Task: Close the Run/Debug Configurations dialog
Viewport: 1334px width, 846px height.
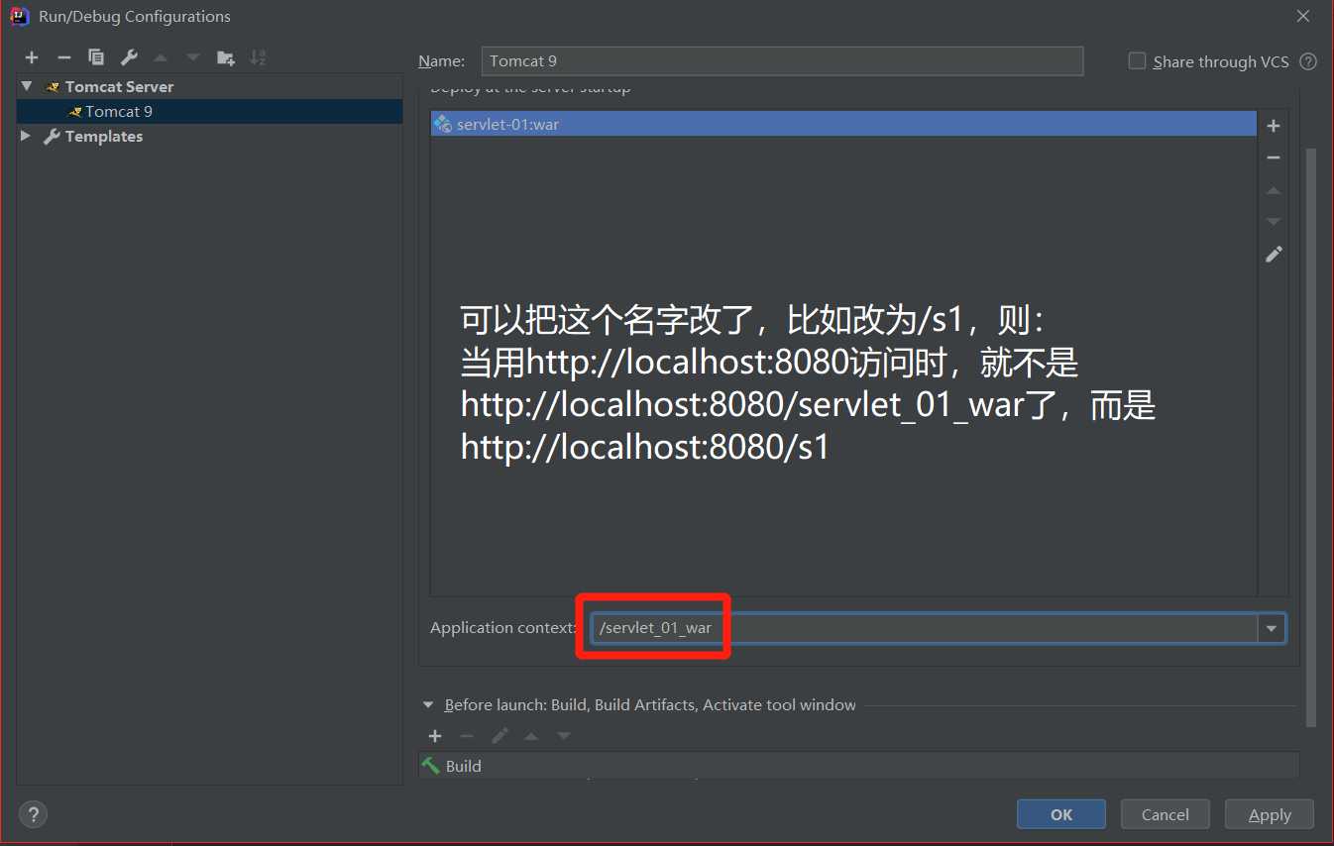Action: [x=1303, y=16]
